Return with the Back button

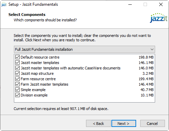coord(98,124)
